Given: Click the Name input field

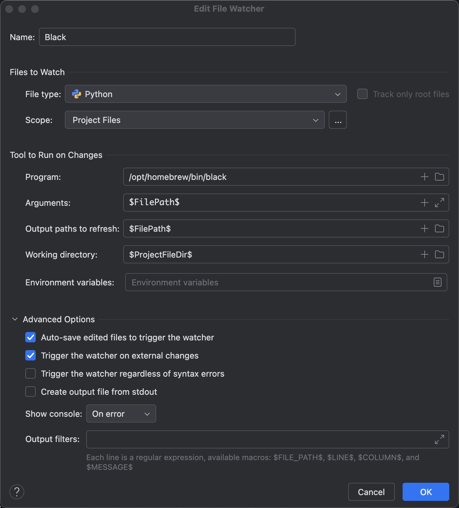Looking at the screenshot, I should tap(167, 37).
